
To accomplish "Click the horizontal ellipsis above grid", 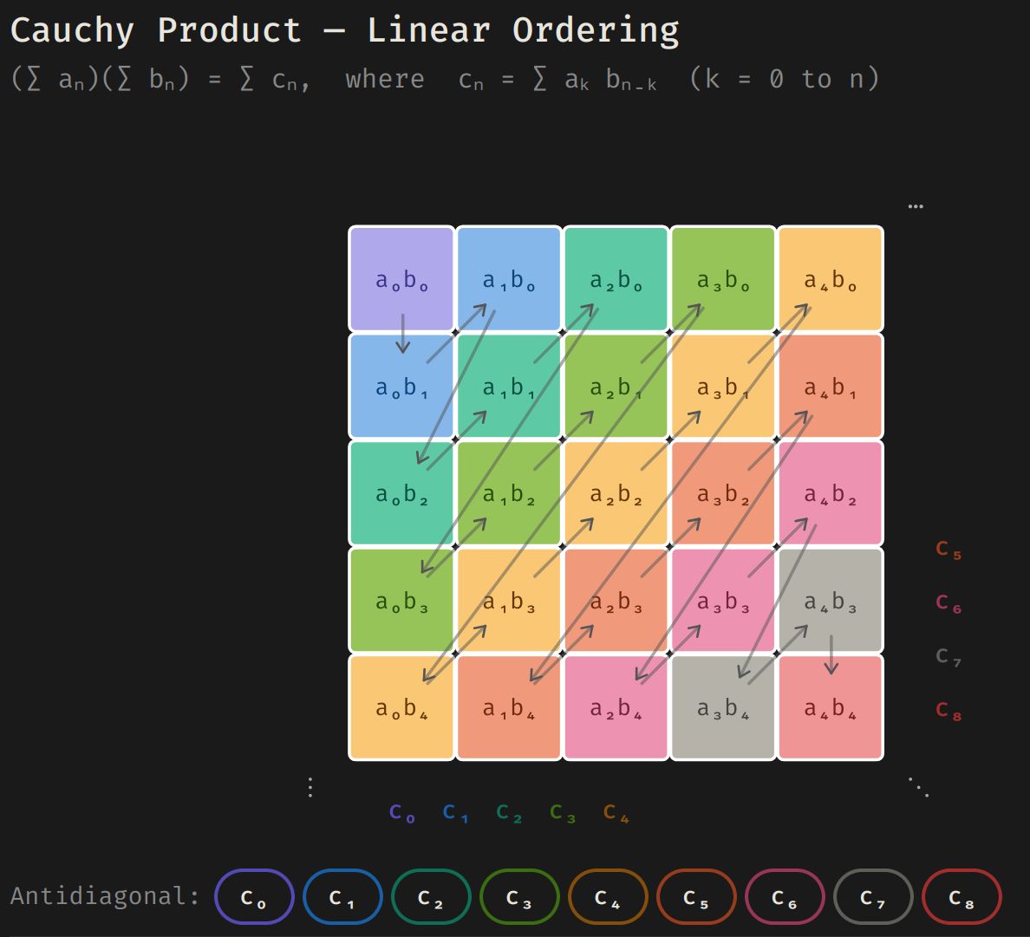I will [x=916, y=206].
